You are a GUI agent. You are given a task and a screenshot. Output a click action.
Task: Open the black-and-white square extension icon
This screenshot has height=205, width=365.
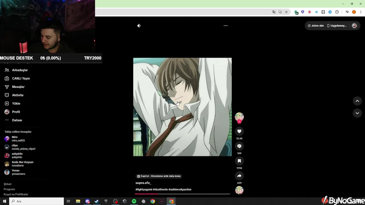[x=323, y=12]
